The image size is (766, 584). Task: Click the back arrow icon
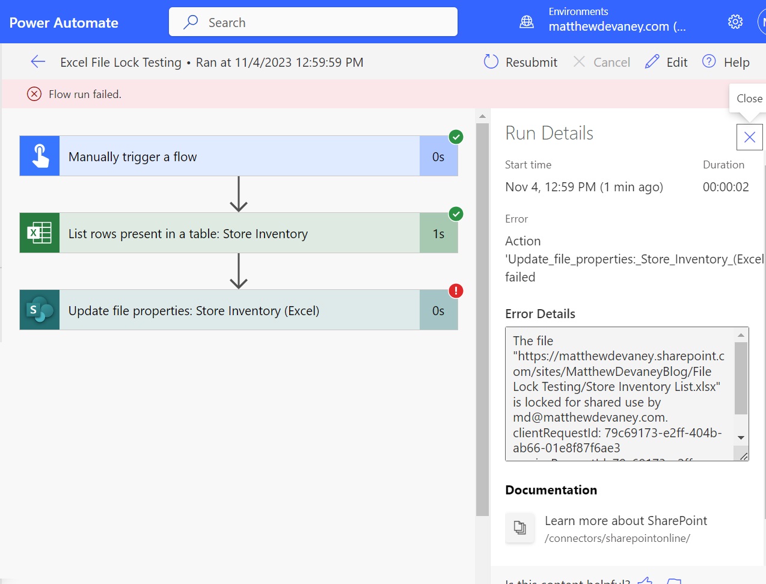click(x=38, y=62)
